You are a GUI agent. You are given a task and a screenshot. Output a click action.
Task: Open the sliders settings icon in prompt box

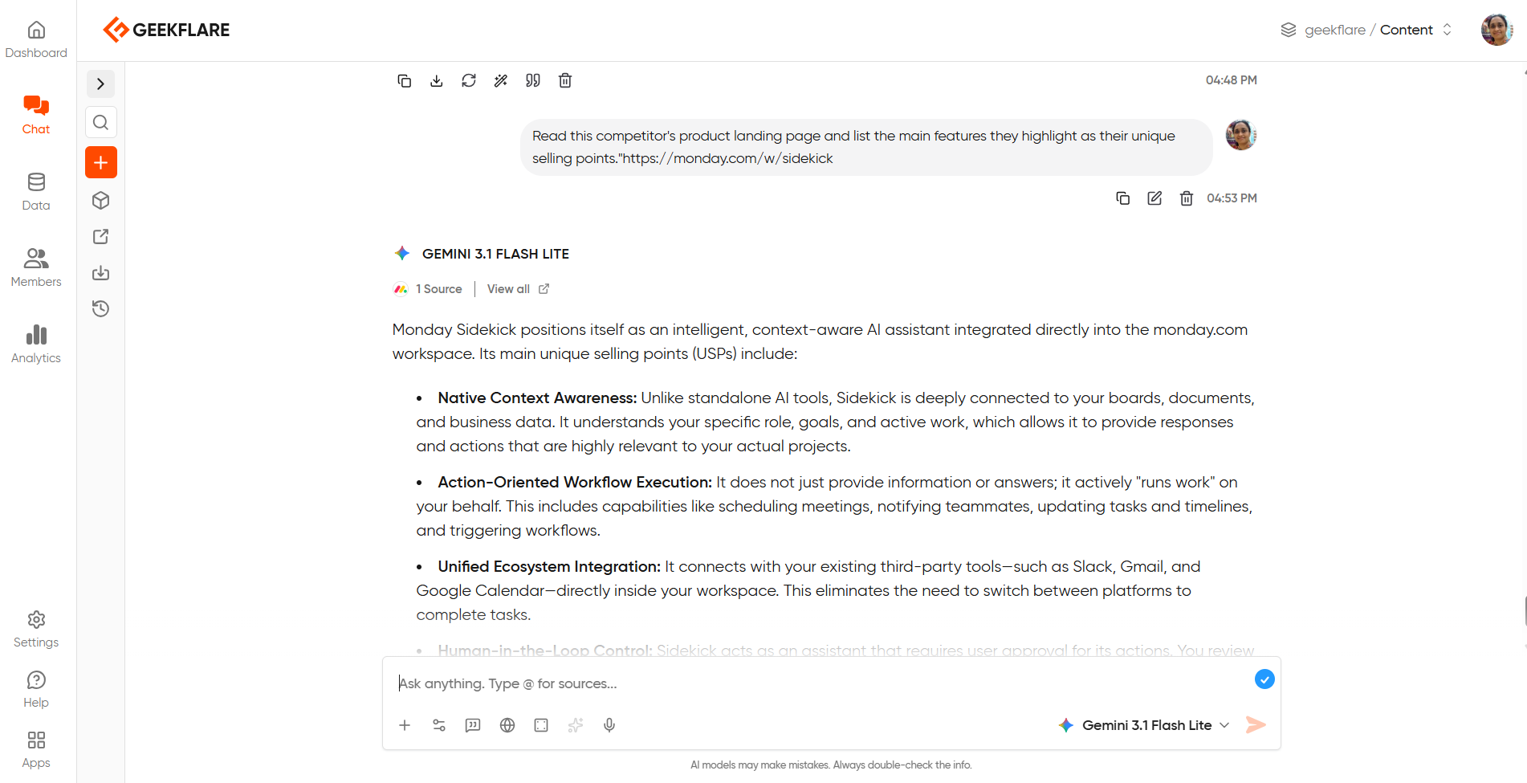(439, 725)
